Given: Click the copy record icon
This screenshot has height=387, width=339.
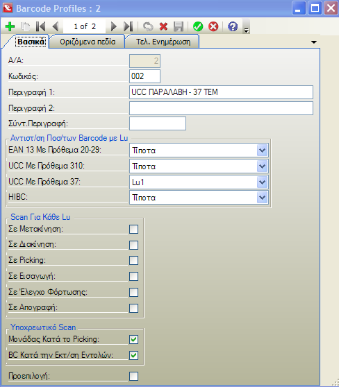Looking at the screenshot, I should (25, 26).
